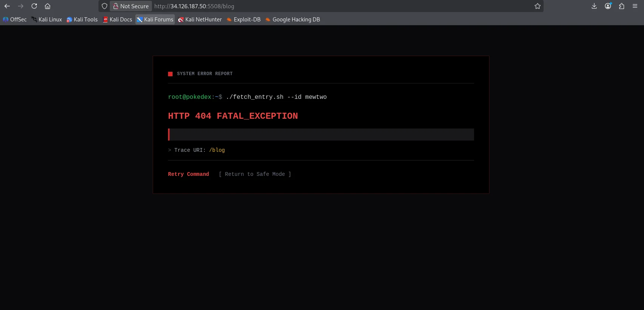The height and width of the screenshot is (310, 644).
Task: Open the hamburger application menu
Action: [635, 6]
